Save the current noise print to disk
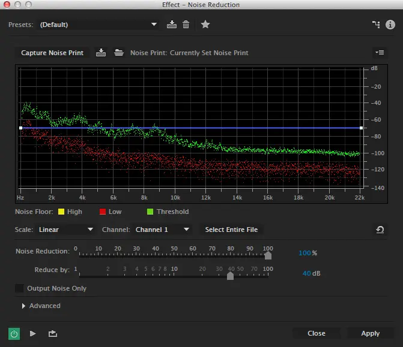 [x=101, y=53]
